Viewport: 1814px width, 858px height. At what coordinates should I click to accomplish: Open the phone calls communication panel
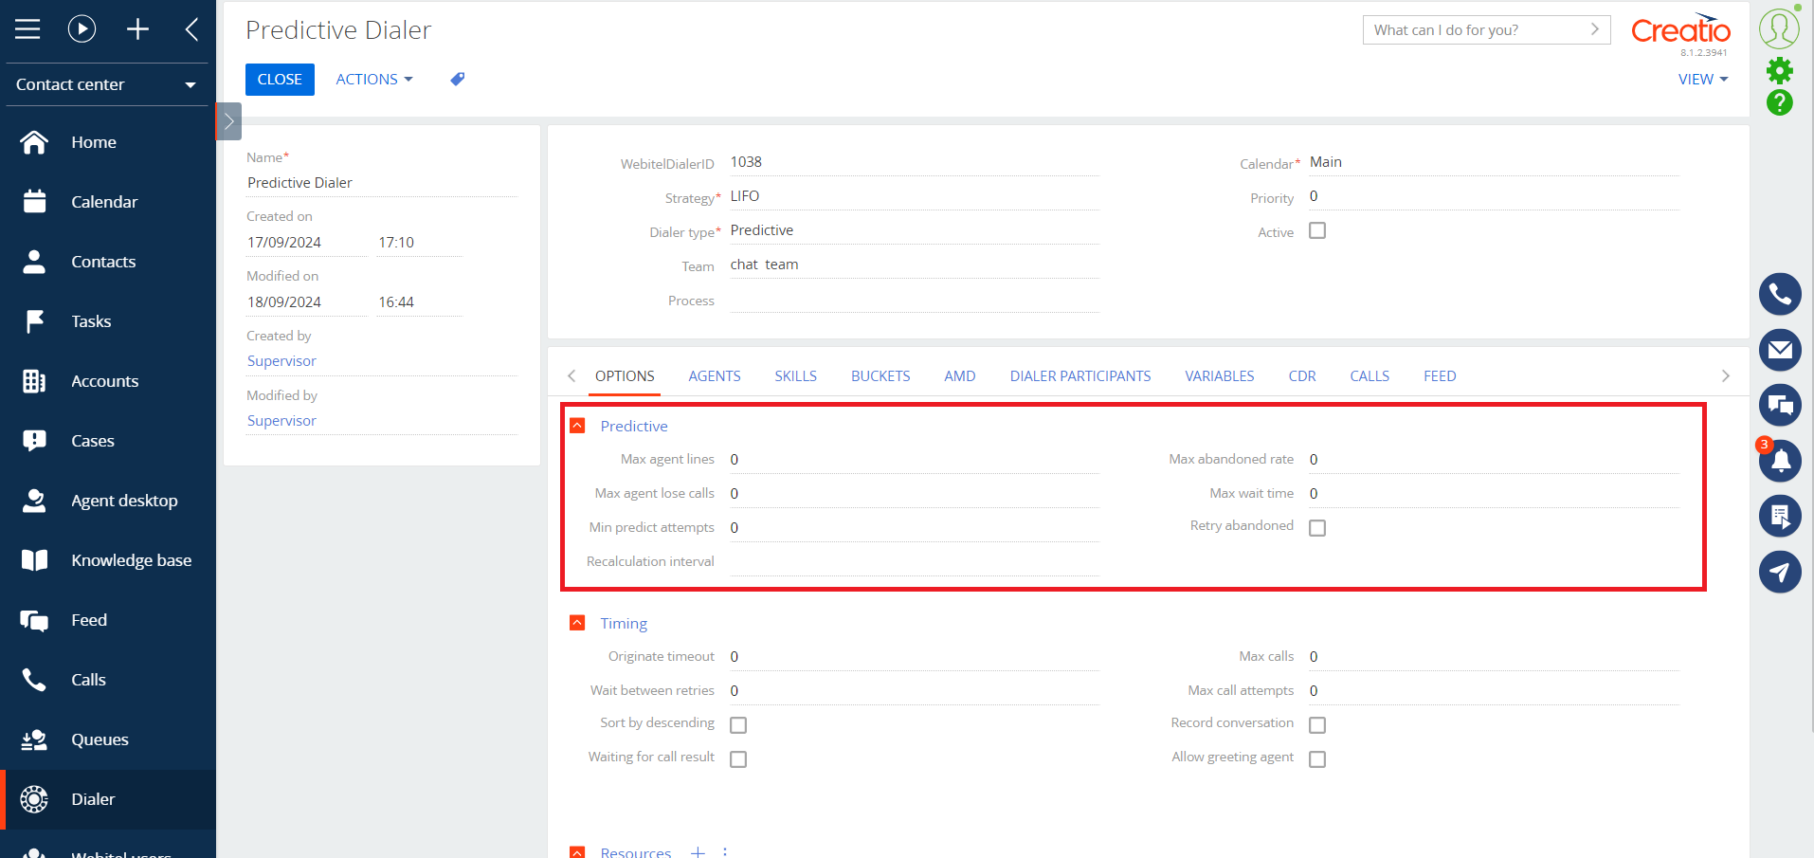(1780, 295)
